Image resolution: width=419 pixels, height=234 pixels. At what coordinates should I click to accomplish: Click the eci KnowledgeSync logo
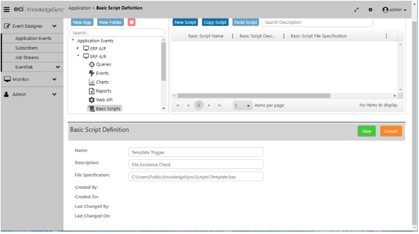pos(39,9)
